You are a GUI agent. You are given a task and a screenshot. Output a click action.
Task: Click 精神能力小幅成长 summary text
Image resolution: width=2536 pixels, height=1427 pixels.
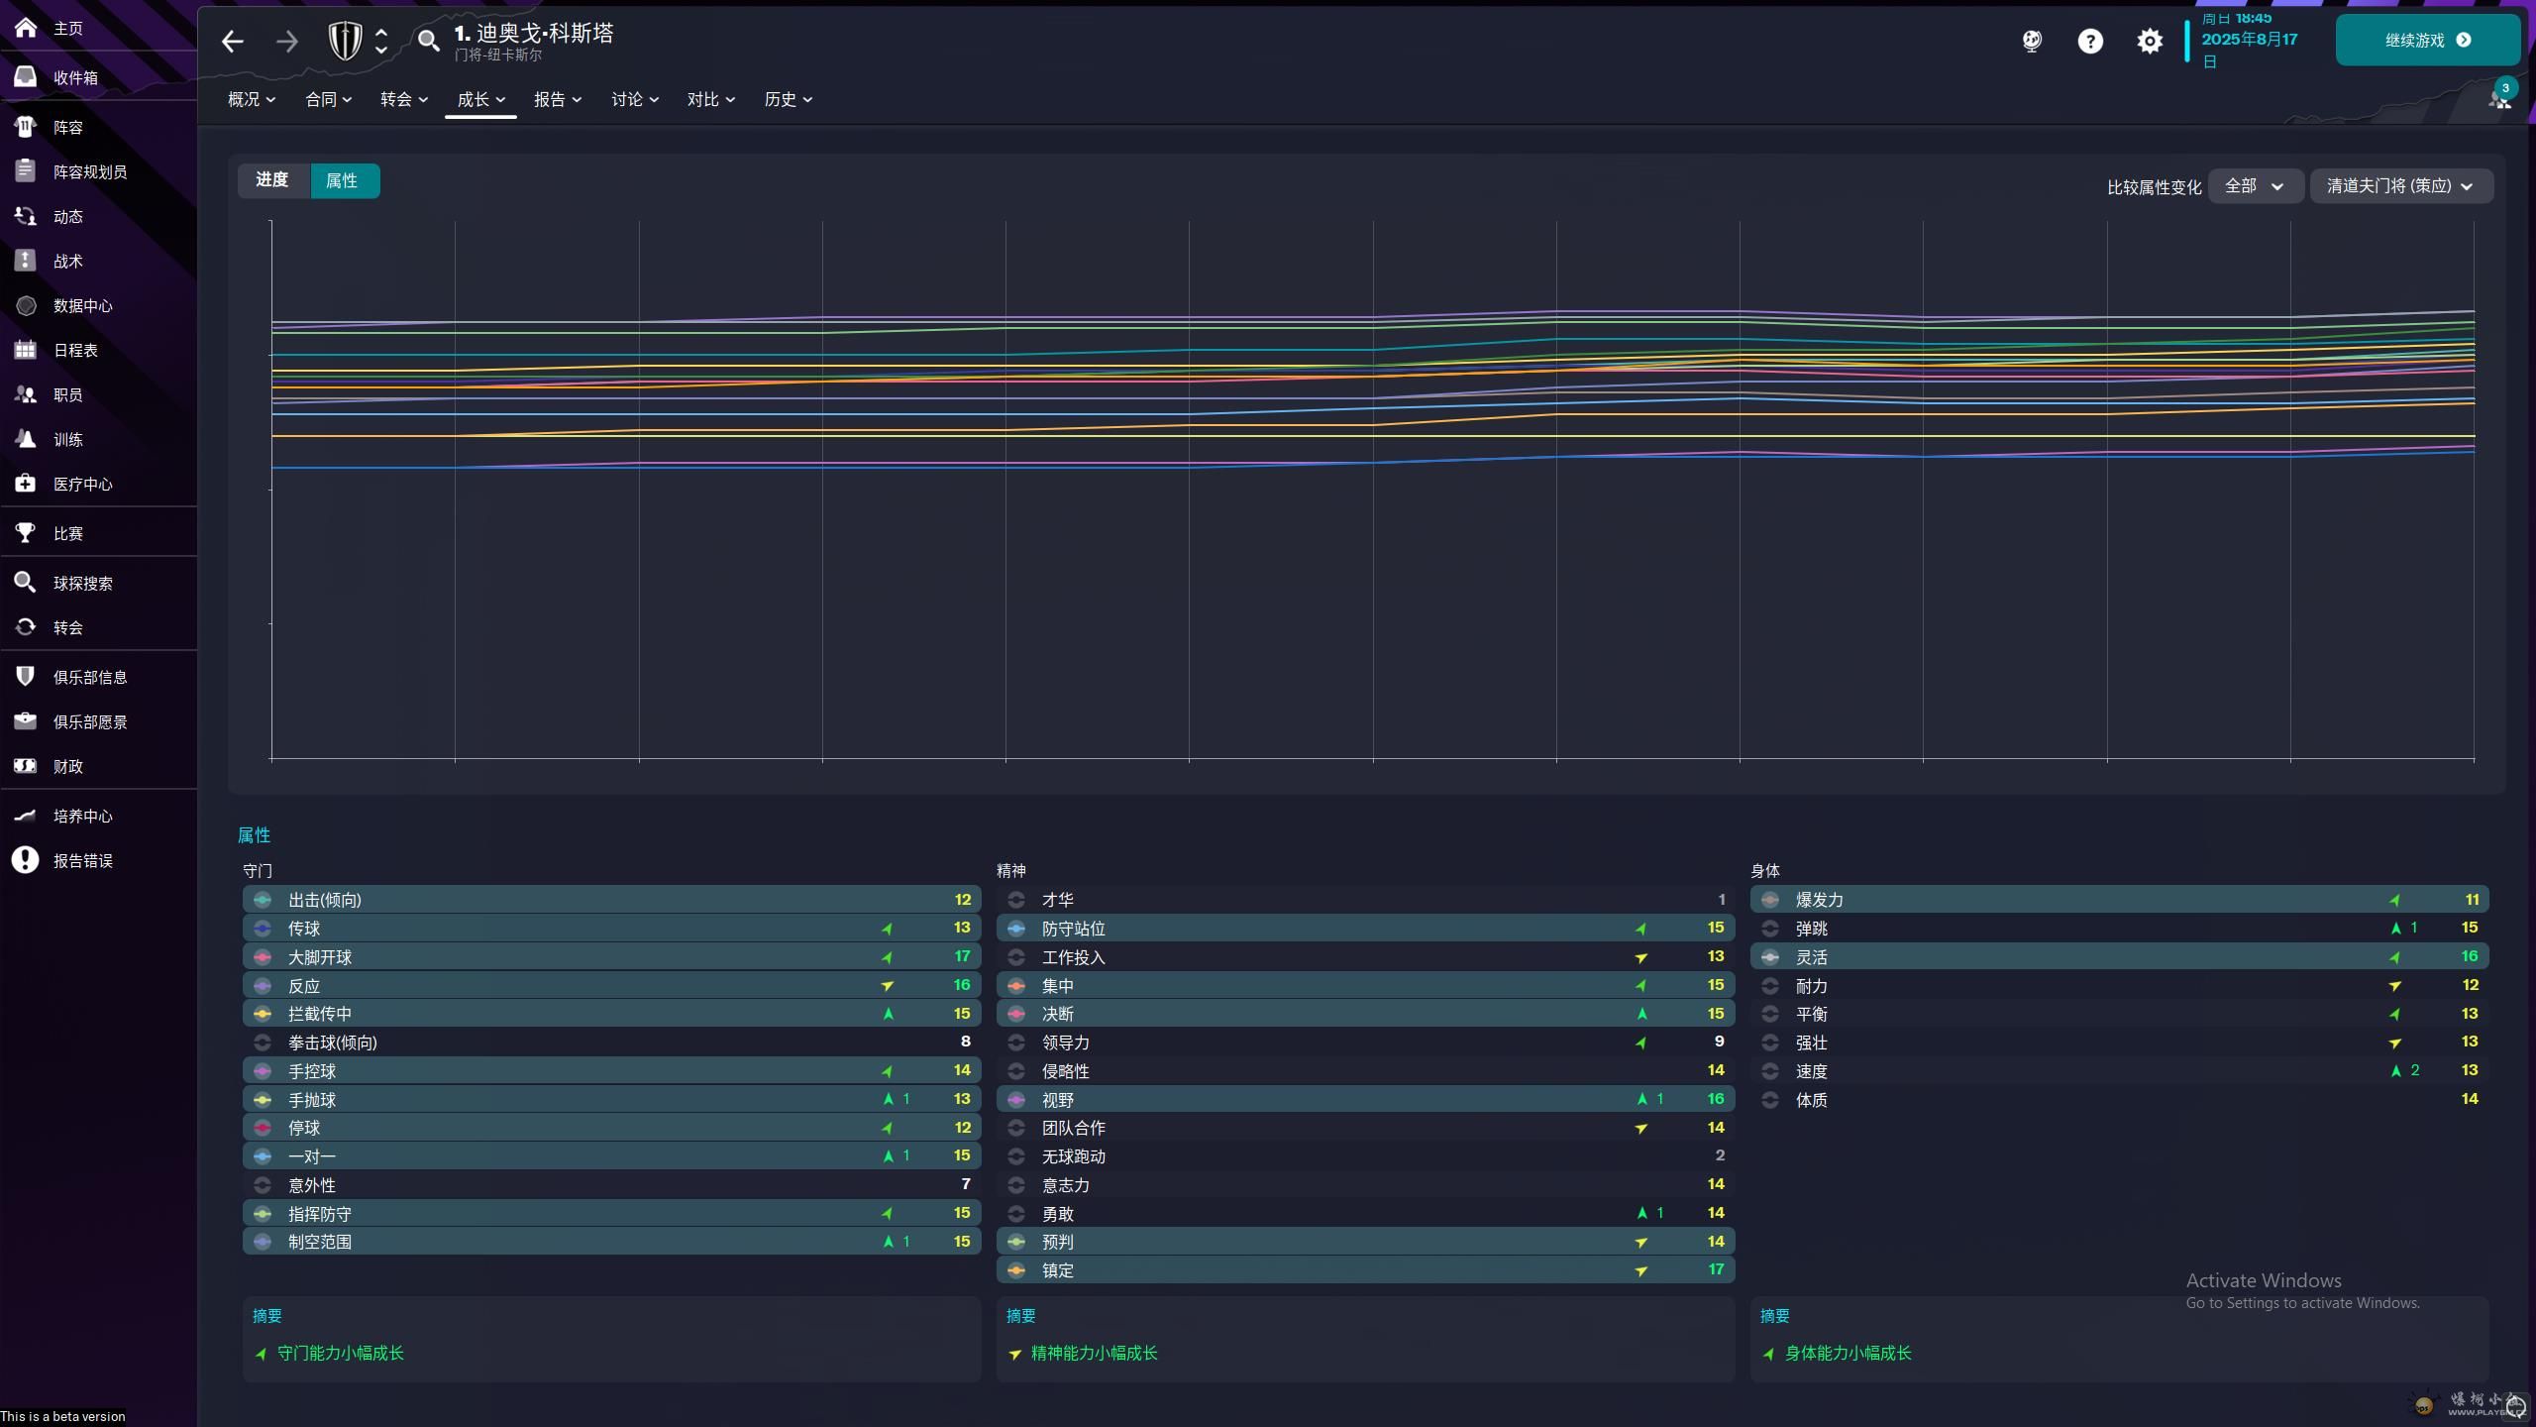click(x=1094, y=1354)
